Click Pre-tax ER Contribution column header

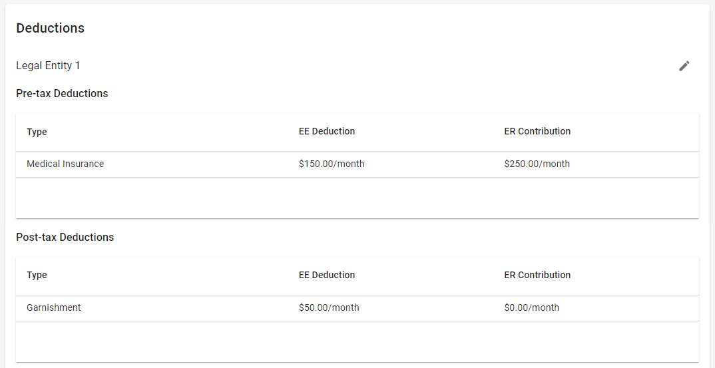pyautogui.click(x=537, y=131)
